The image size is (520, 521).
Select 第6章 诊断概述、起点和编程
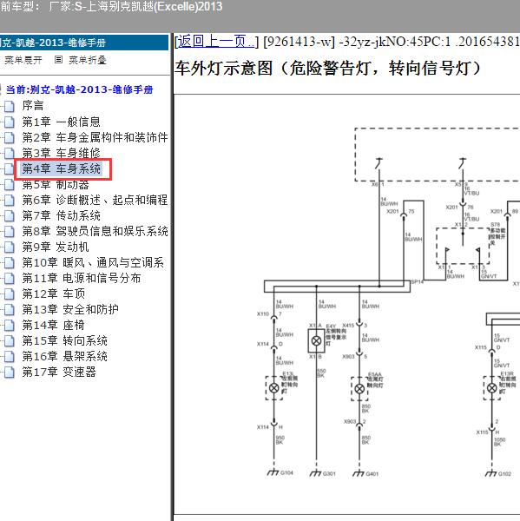95,200
